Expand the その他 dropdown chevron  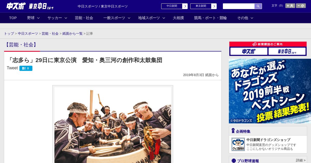[x=252, y=18]
